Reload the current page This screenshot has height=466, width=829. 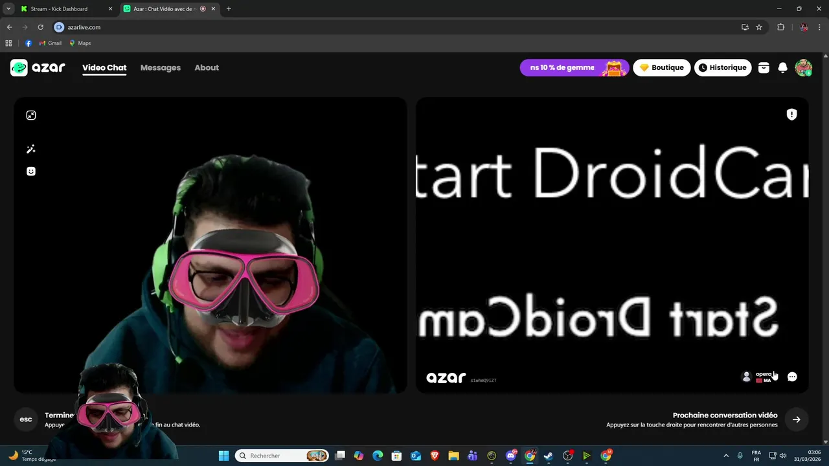click(x=40, y=27)
